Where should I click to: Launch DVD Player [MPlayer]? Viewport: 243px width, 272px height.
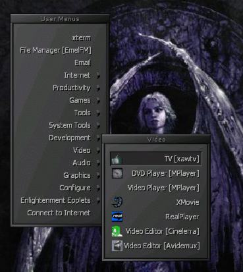pos(165,173)
